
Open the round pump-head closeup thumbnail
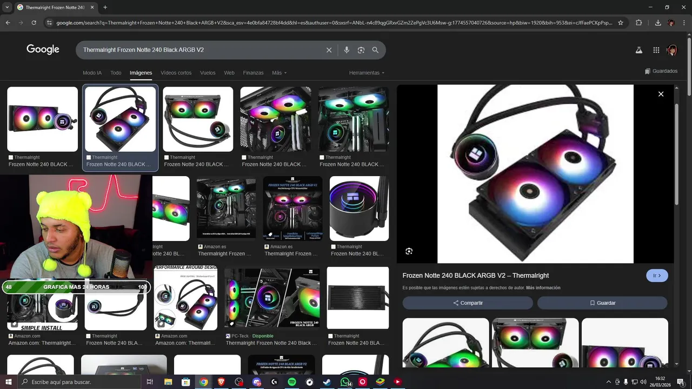359,209
